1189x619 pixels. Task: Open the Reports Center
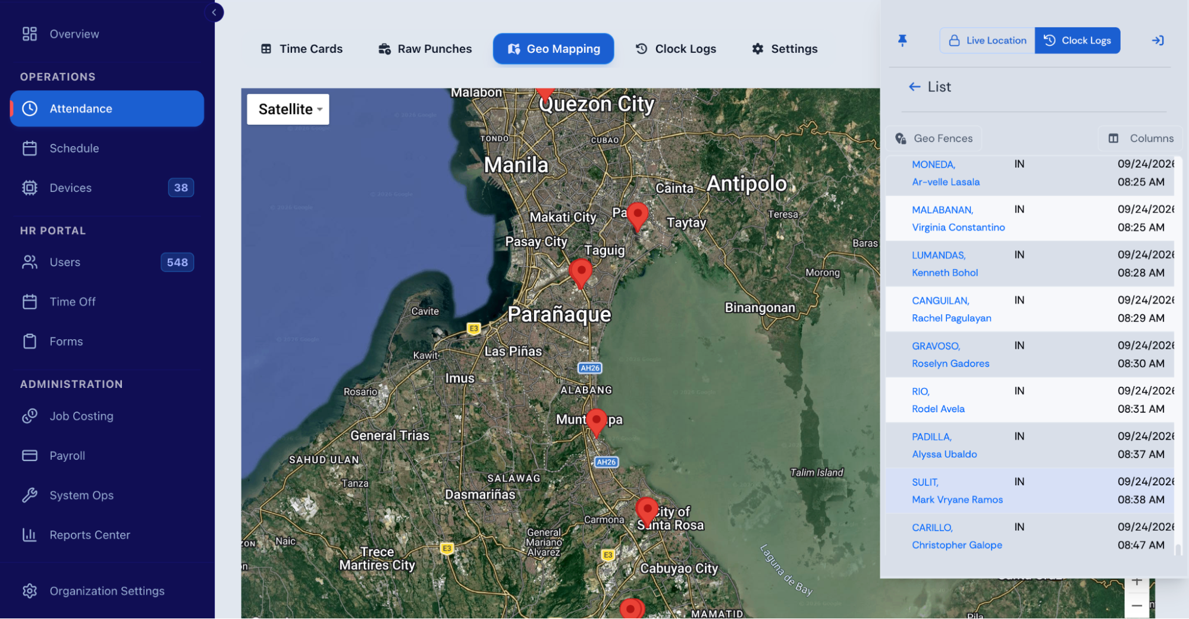point(107,535)
